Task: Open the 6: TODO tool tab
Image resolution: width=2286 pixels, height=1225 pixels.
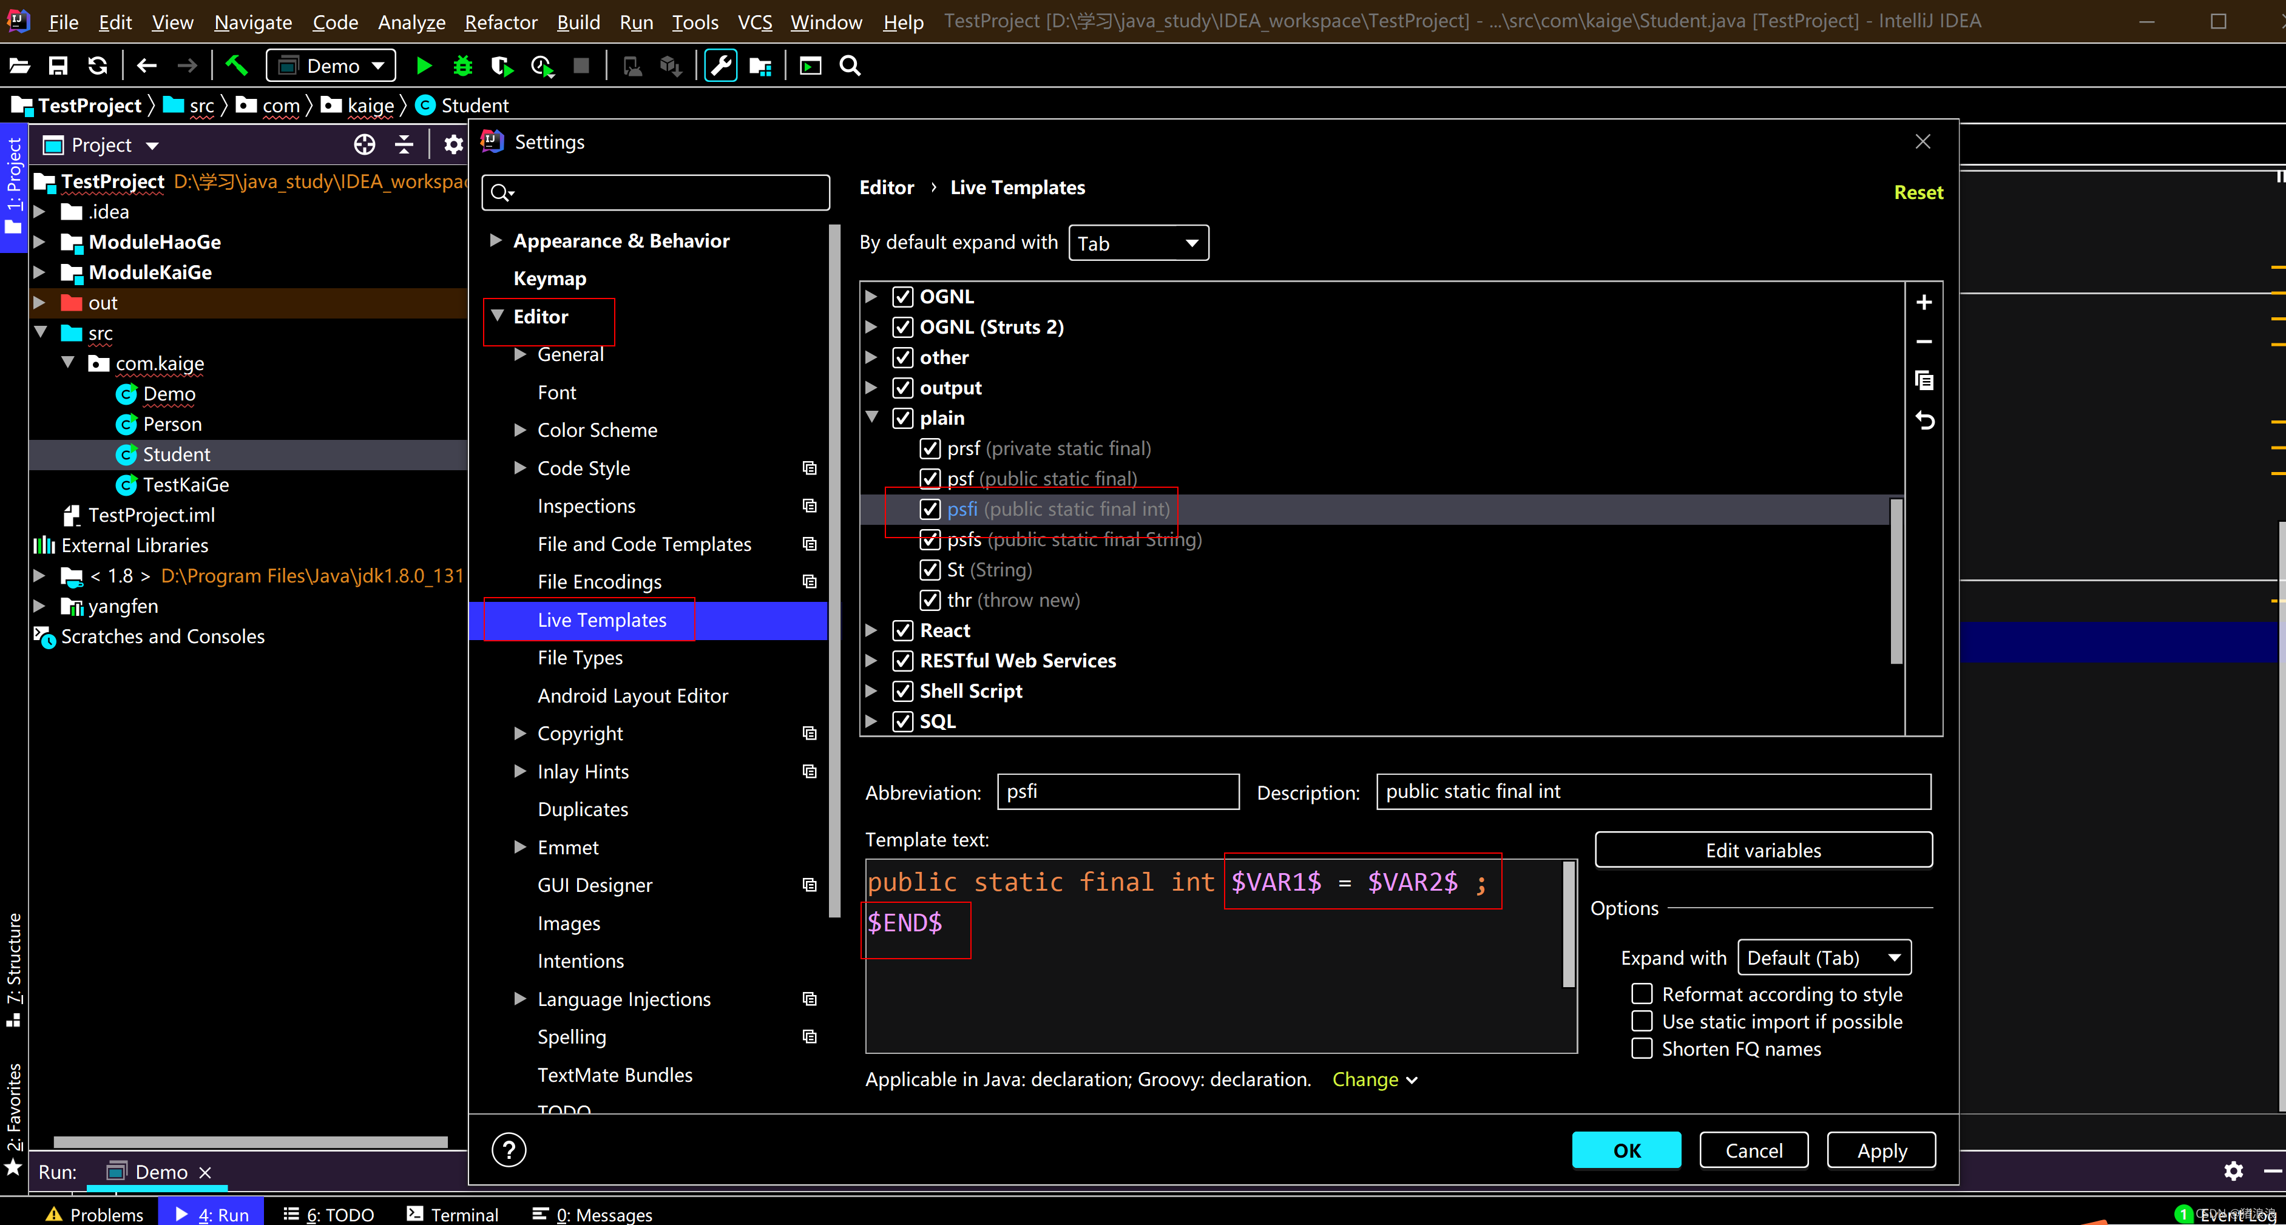Action: click(328, 1213)
